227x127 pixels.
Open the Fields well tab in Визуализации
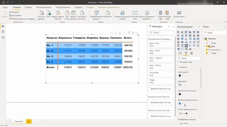pyautogui.click(x=180, y=53)
